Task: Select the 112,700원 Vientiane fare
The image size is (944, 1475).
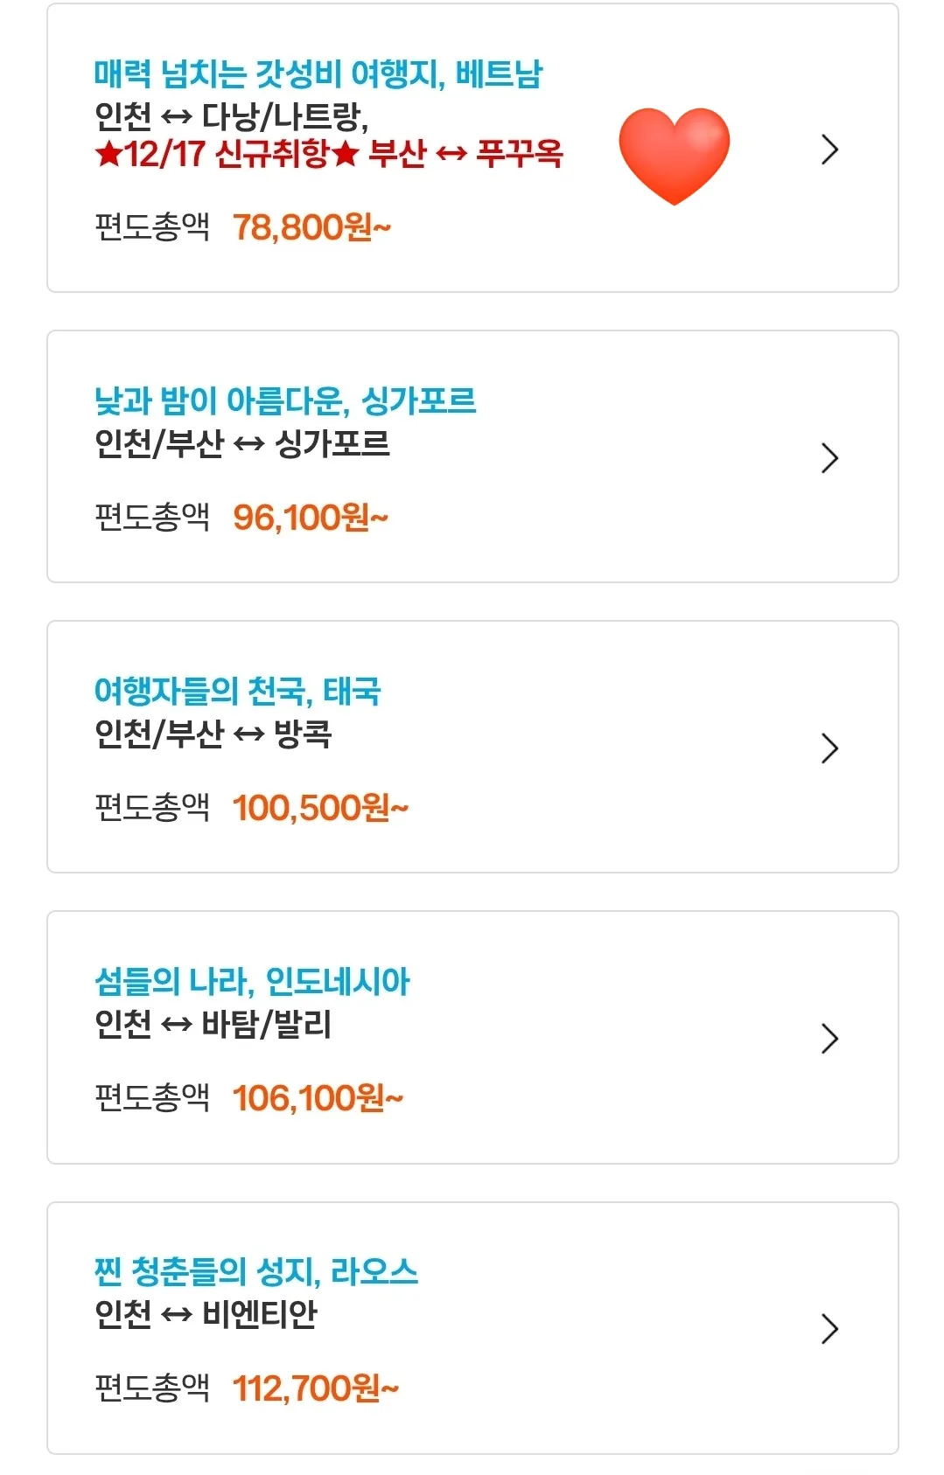Action: point(316,1388)
